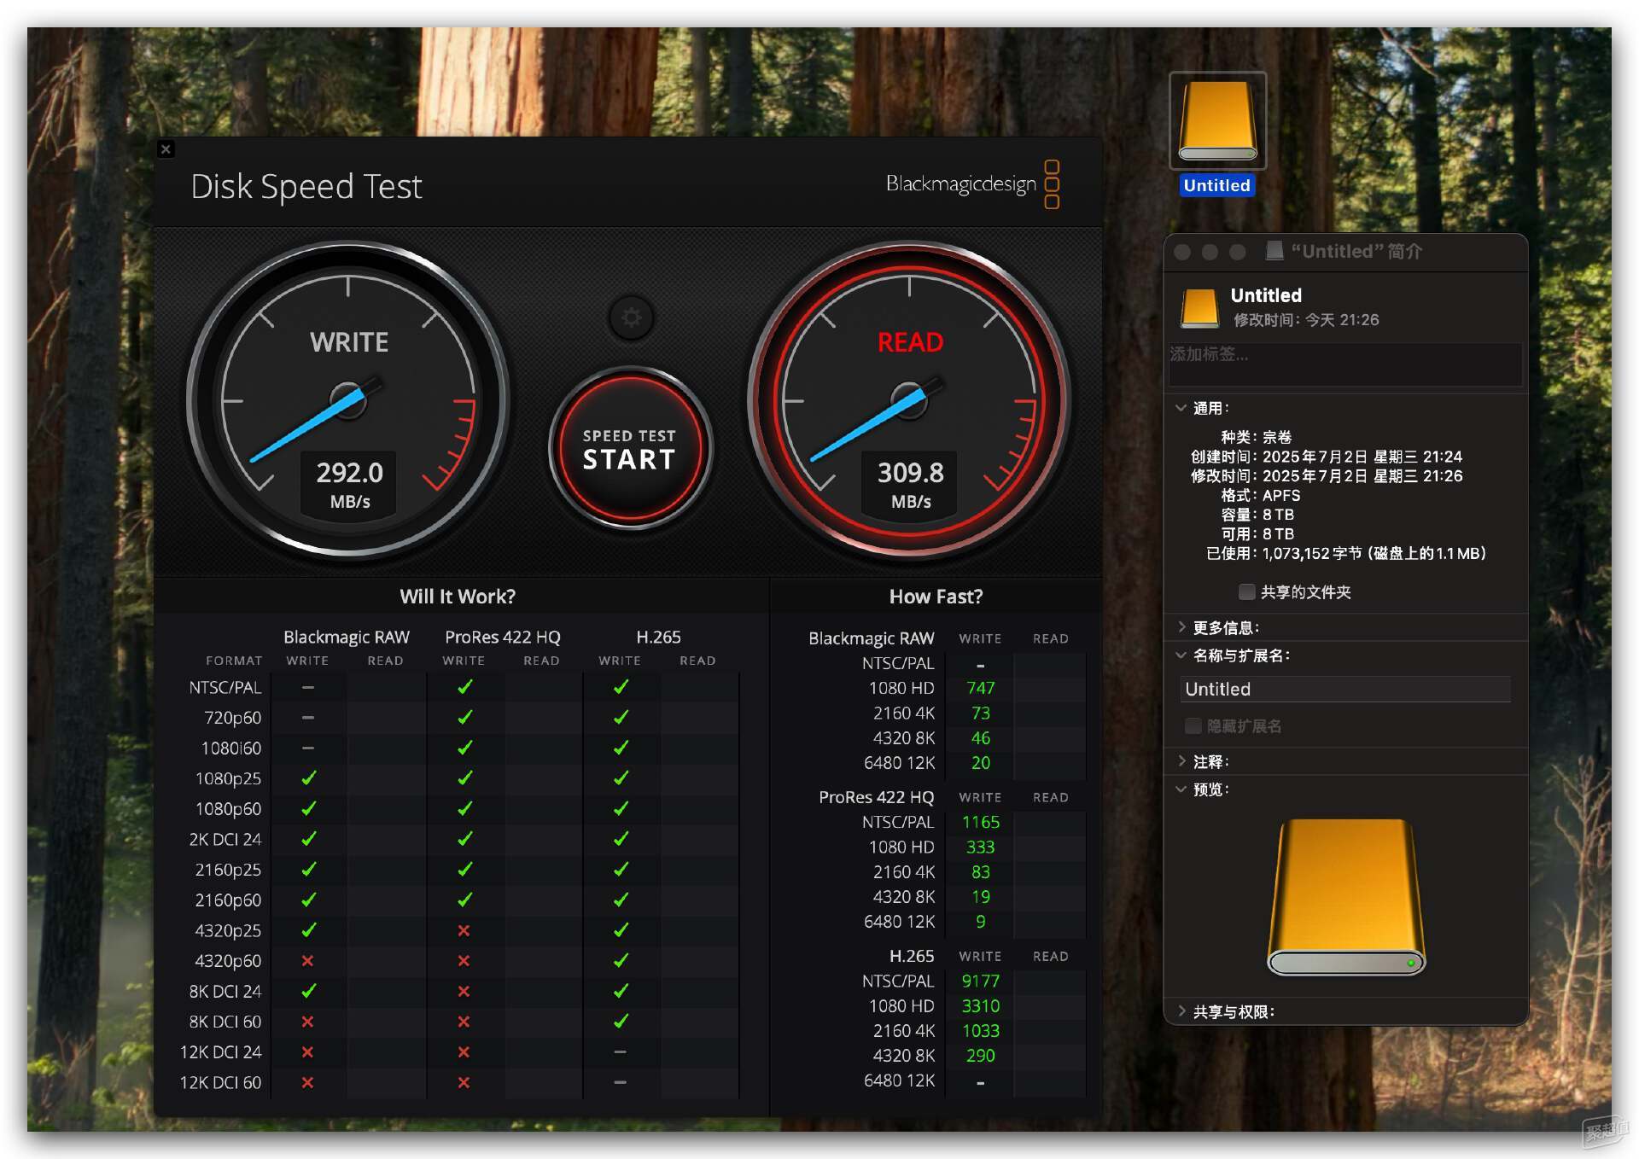Click the ProRes 422 HQ red X for 12K DCI 60
Viewport: 1639px width, 1159px height.
pos(464,1082)
